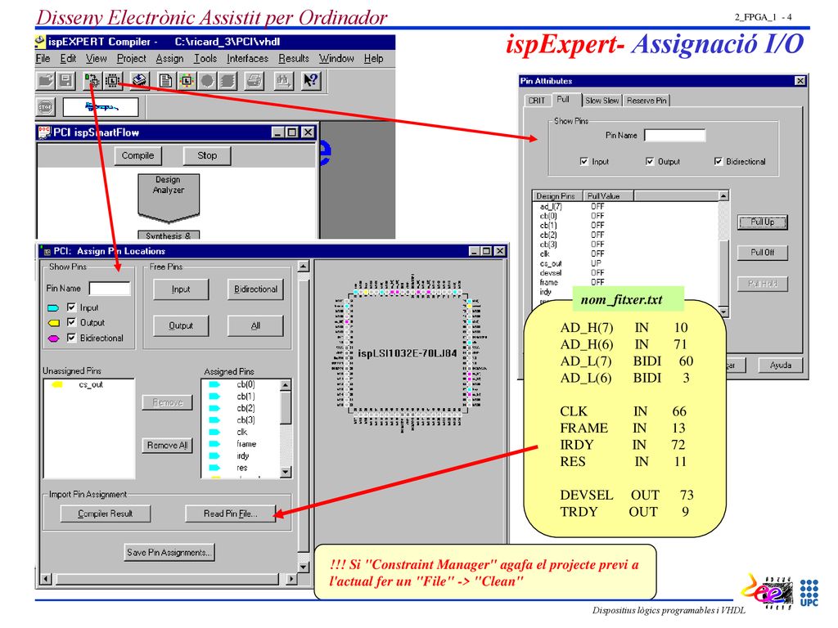Switch to the Reserve Pin tab

(x=647, y=101)
